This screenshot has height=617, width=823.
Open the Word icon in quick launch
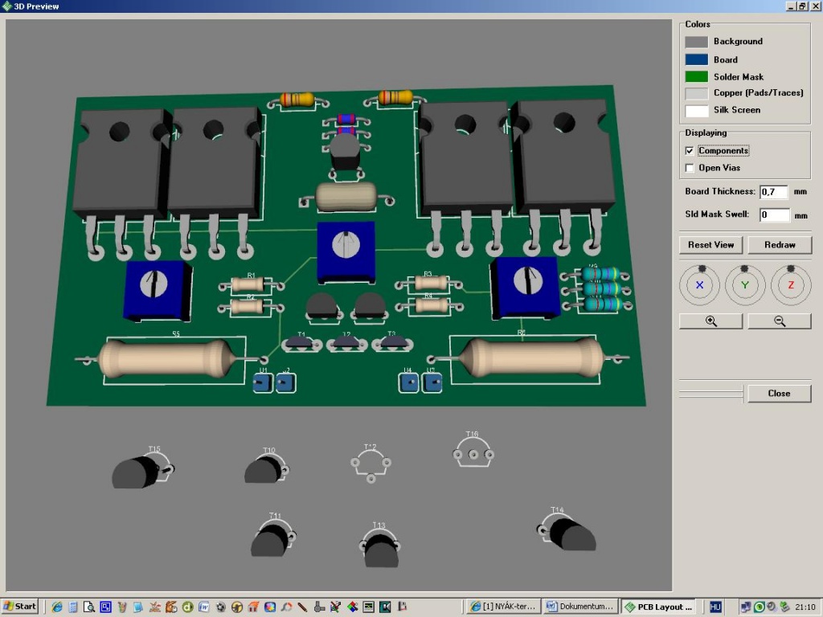click(203, 607)
